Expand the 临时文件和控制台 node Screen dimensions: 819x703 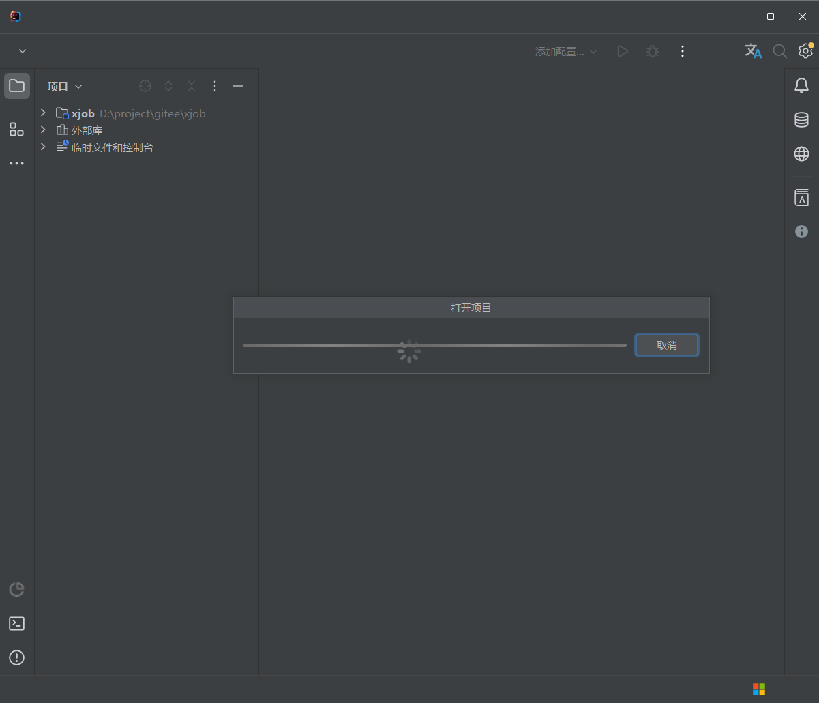pos(43,147)
